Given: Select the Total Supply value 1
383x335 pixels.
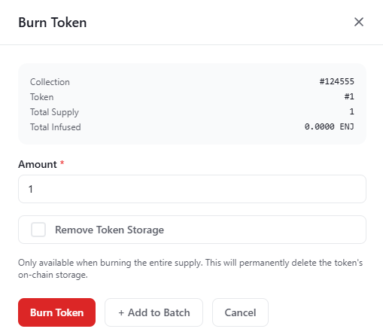Looking at the screenshot, I should (352, 111).
